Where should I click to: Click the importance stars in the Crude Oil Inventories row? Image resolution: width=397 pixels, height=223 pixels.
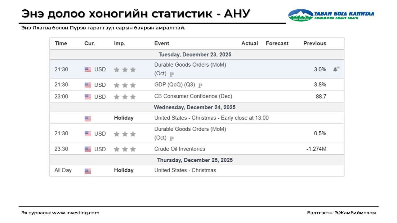click(x=125, y=149)
